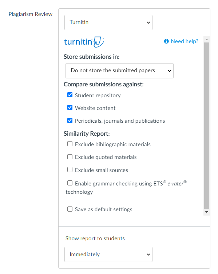This screenshot has height=274, width=218.
Task: Open the Show report to students dropdown
Action: coord(108,254)
